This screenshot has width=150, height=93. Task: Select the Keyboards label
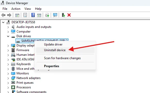23,64
